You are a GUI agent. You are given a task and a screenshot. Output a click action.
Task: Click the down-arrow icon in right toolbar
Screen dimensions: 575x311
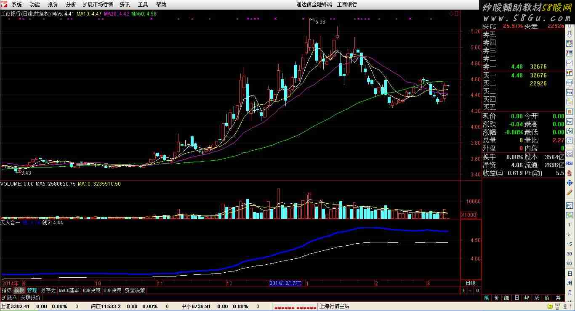[x=569, y=34]
